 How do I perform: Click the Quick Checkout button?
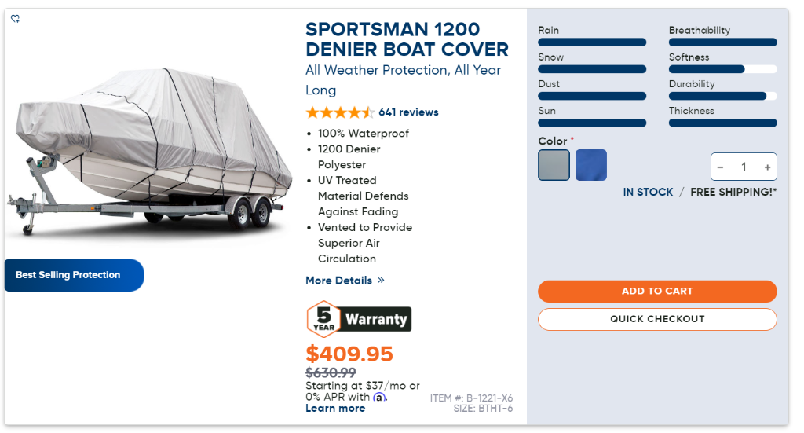(657, 319)
